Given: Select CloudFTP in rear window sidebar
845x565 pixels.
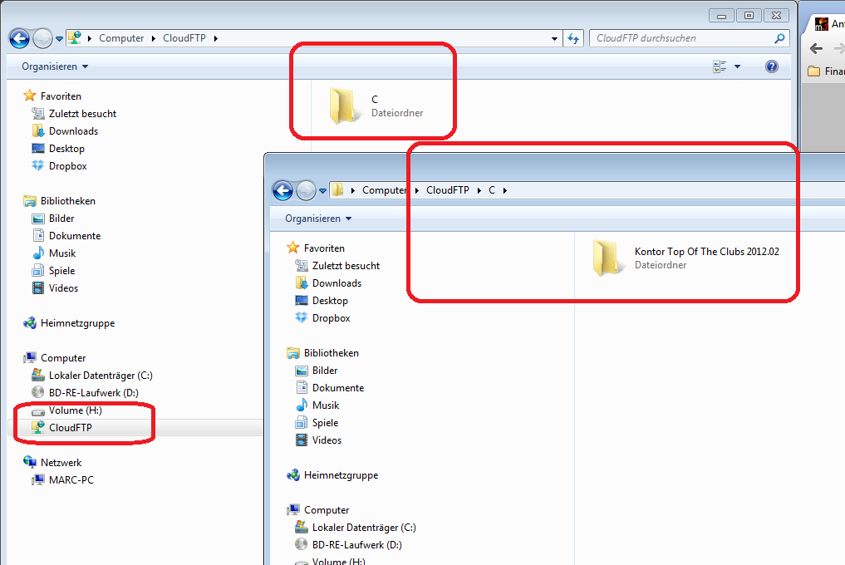Looking at the screenshot, I should tap(62, 428).
